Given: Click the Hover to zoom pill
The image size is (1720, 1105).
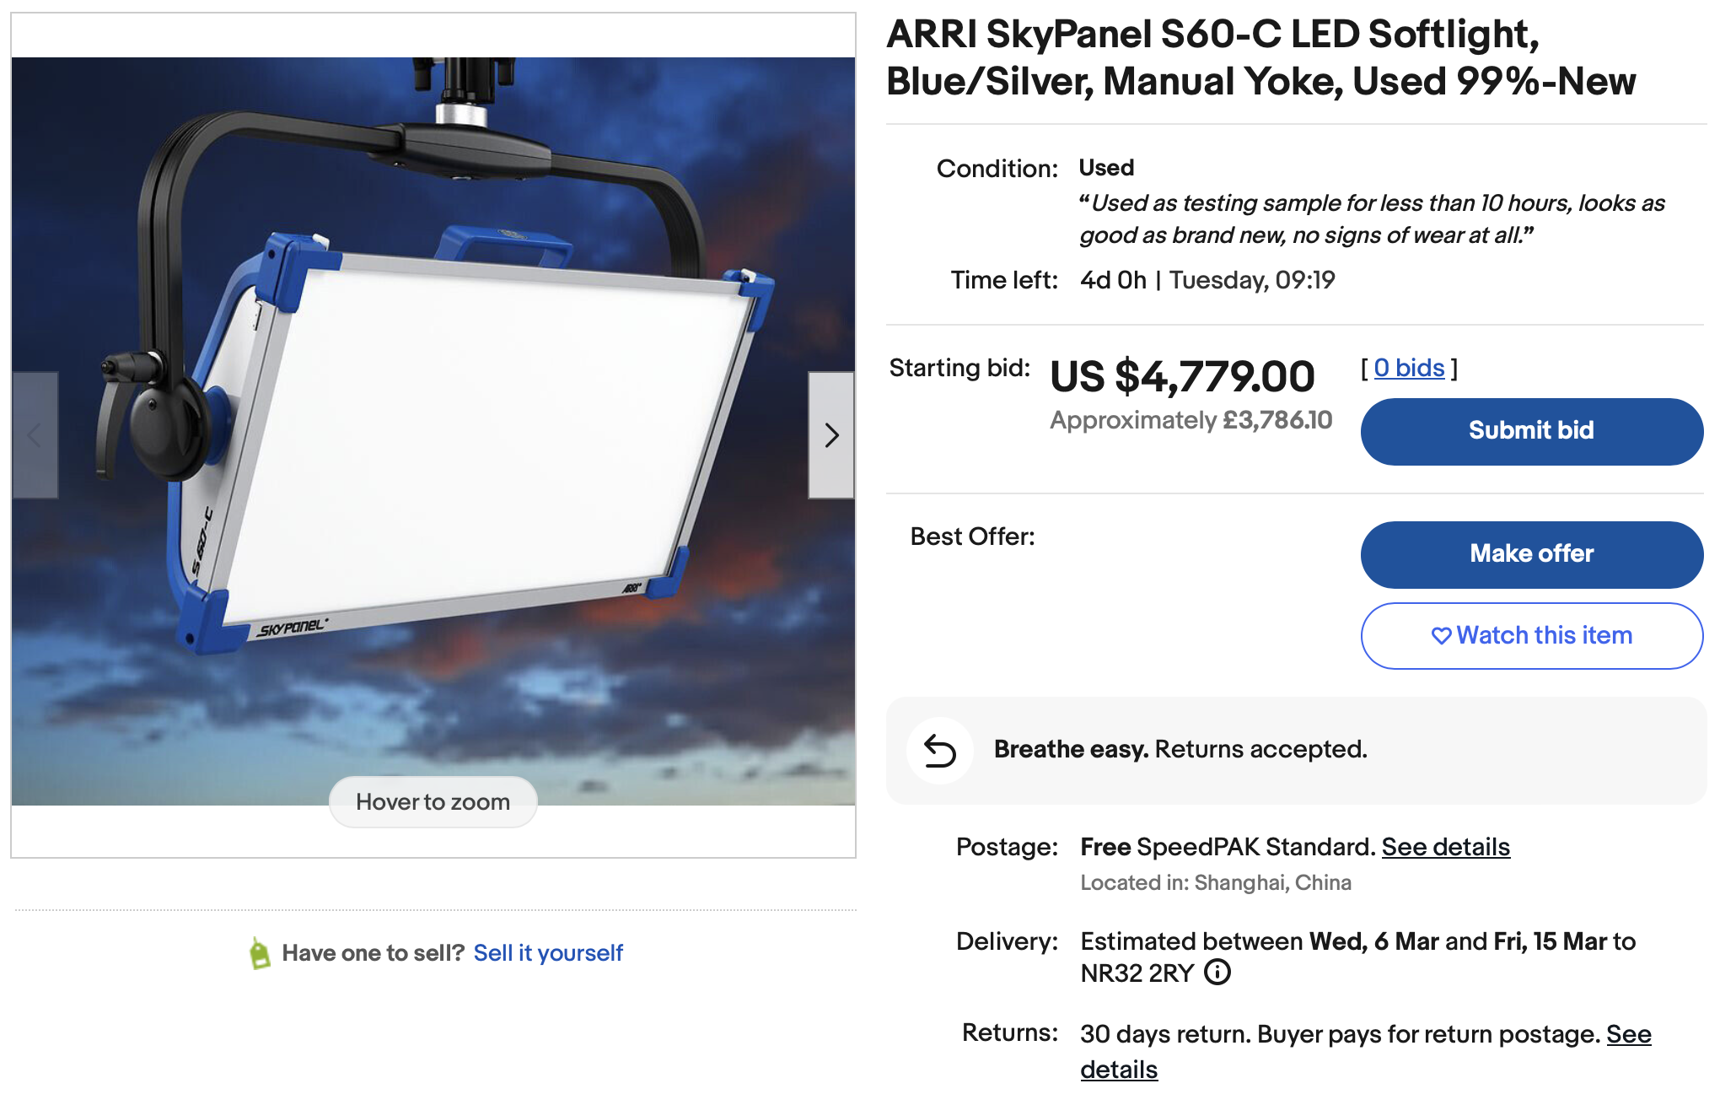Looking at the screenshot, I should 433,801.
